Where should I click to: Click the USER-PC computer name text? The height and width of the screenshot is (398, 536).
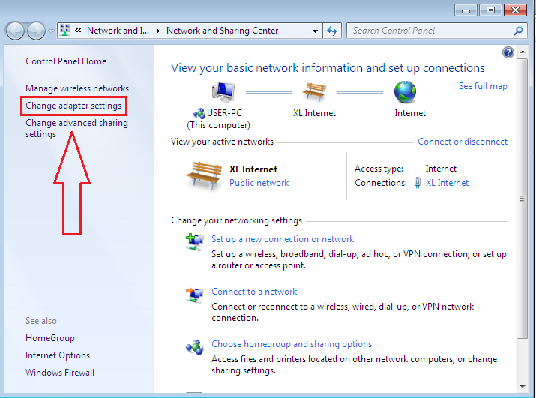click(224, 113)
